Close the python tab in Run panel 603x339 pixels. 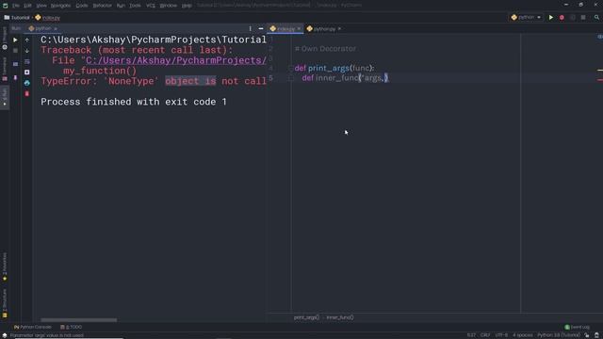click(x=56, y=29)
